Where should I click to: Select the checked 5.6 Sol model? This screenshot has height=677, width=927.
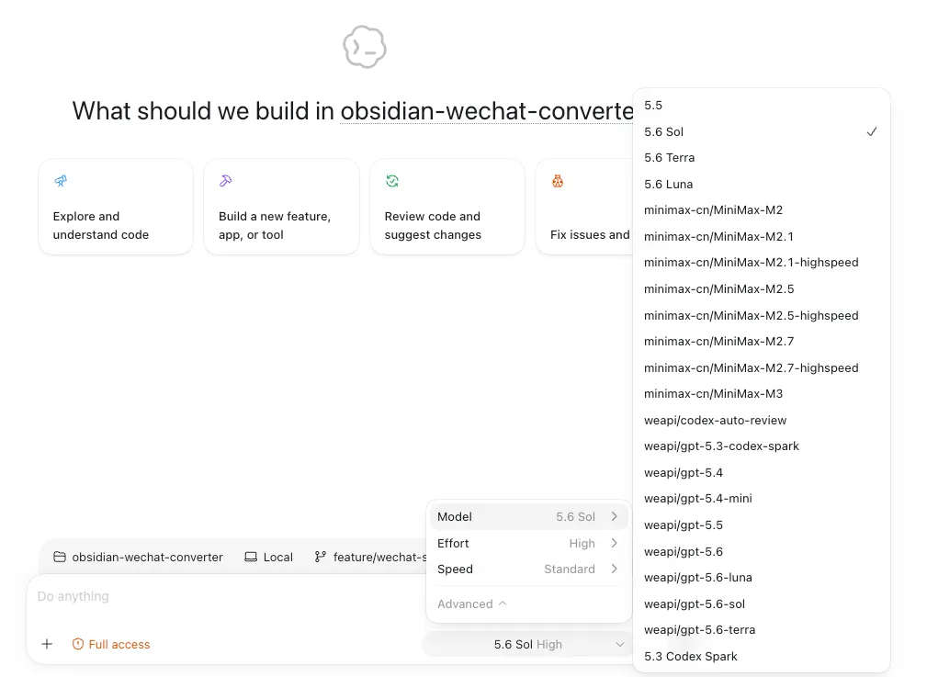click(762, 132)
